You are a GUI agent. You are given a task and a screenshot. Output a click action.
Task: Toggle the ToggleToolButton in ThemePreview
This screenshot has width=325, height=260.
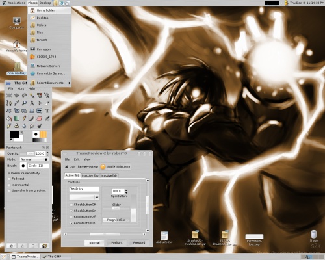[x=116, y=167]
